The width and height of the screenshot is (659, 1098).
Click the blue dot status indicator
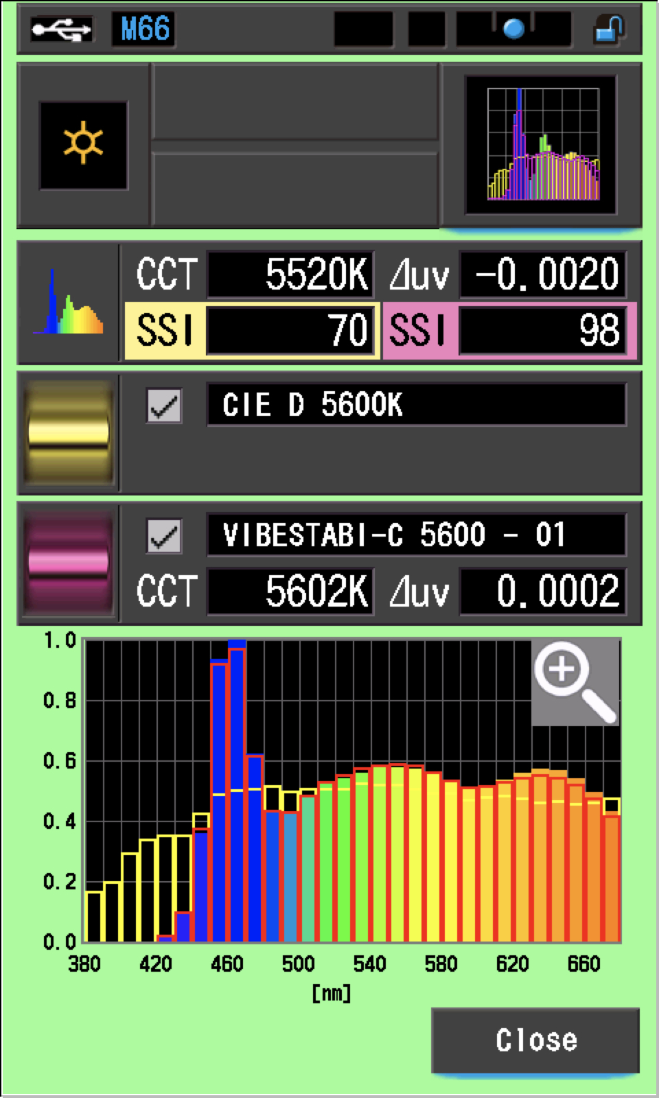click(513, 30)
